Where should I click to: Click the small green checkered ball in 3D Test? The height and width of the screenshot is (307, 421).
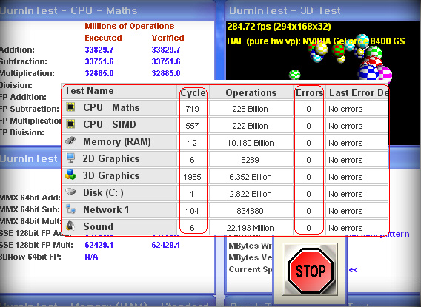coord(294,74)
